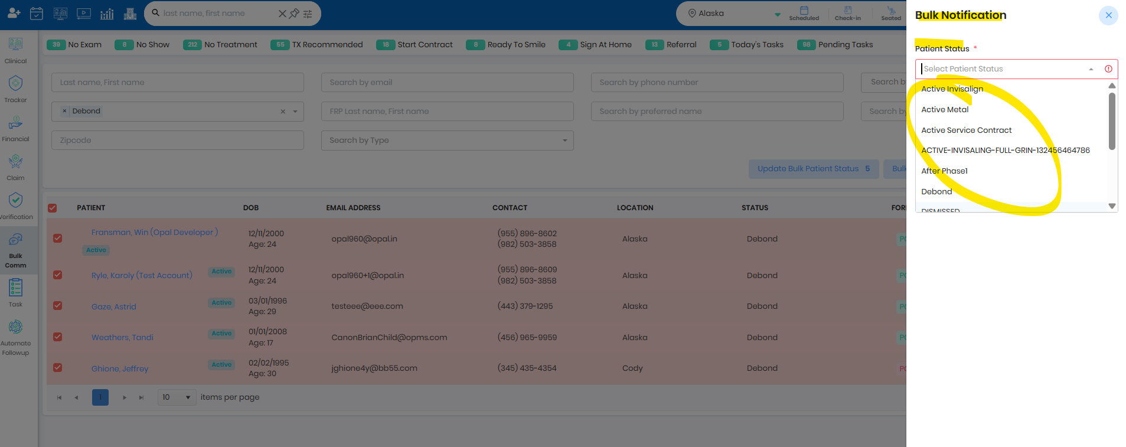This screenshot has width=1126, height=447.
Task: Navigate to Claim in sidebar
Action: (15, 167)
